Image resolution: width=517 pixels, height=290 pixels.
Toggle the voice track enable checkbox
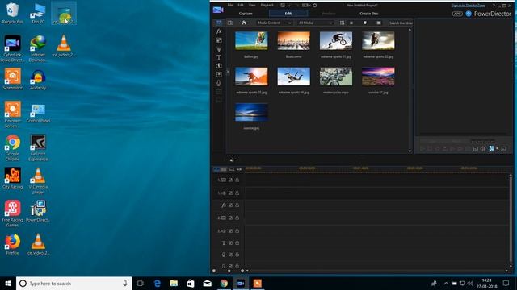230,255
